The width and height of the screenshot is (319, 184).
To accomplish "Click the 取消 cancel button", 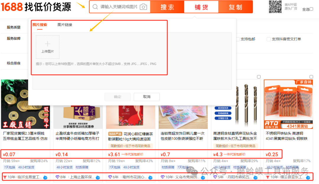I will click(147, 97).
